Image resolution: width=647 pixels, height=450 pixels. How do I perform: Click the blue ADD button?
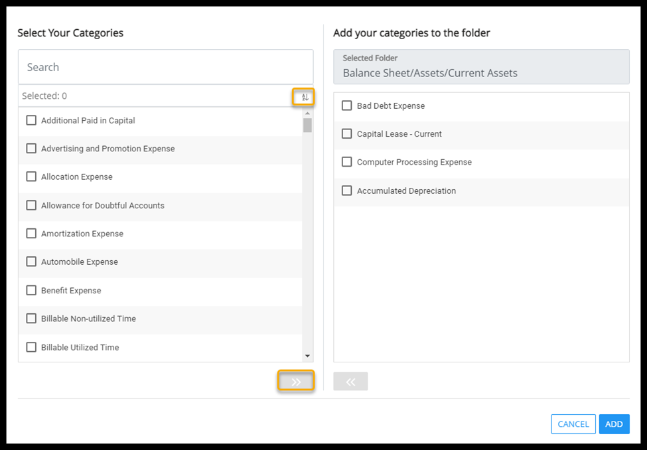(614, 424)
